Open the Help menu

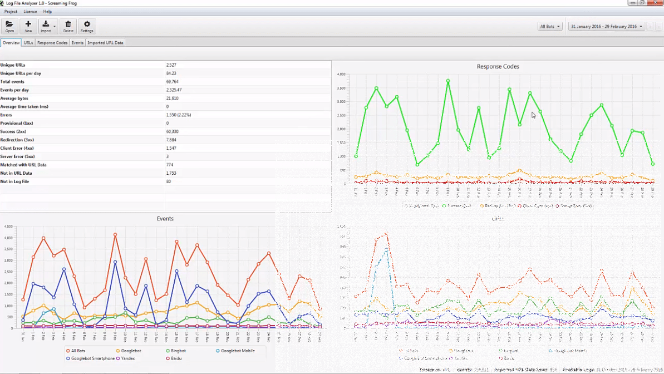click(x=47, y=12)
